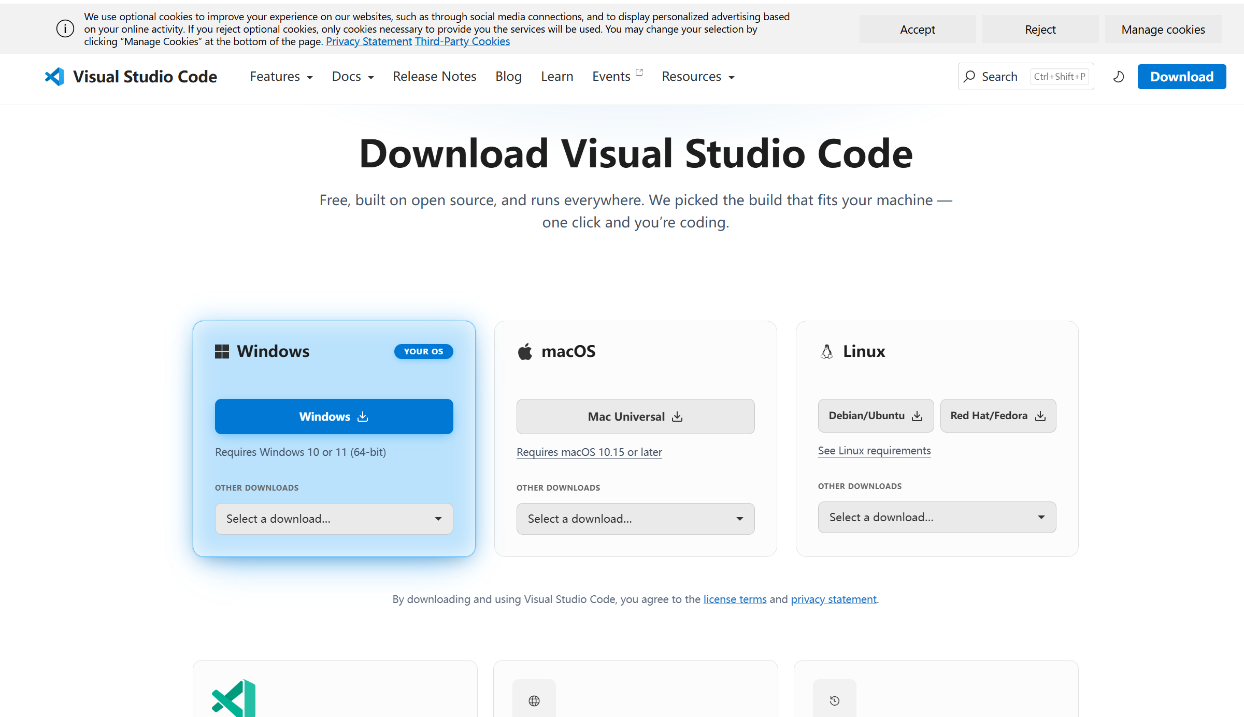The width and height of the screenshot is (1244, 717).
Task: Open the license terms link
Action: [x=735, y=599]
